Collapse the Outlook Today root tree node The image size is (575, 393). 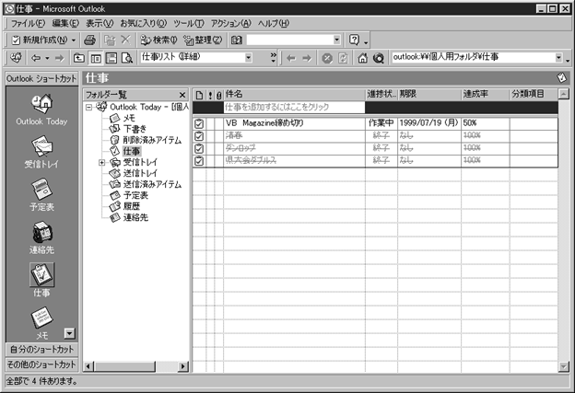(x=89, y=107)
